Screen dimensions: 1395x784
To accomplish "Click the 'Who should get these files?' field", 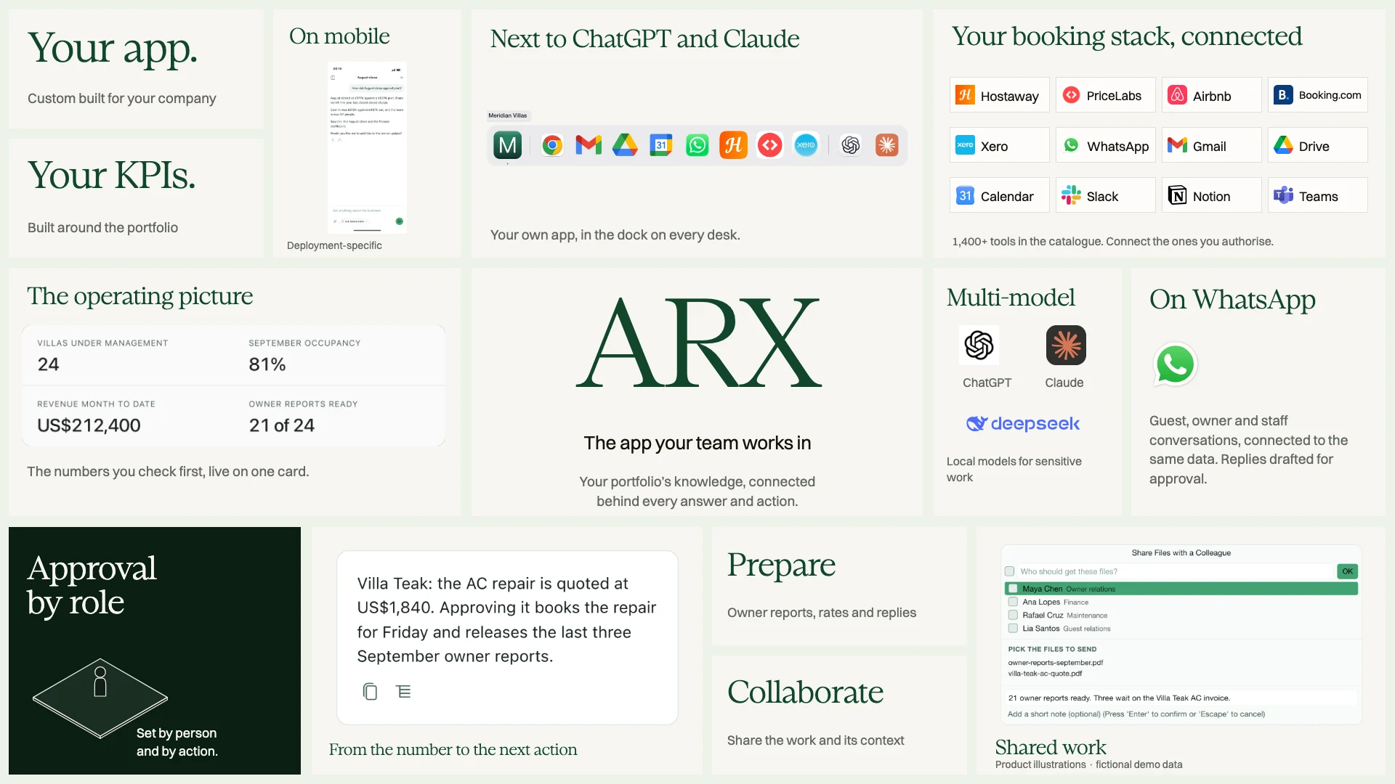I will 1175,571.
